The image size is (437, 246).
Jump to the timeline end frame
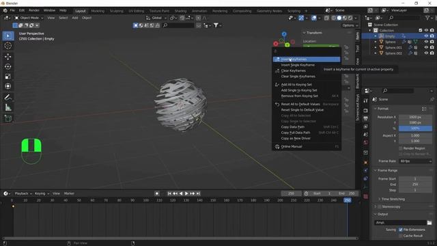(198, 193)
